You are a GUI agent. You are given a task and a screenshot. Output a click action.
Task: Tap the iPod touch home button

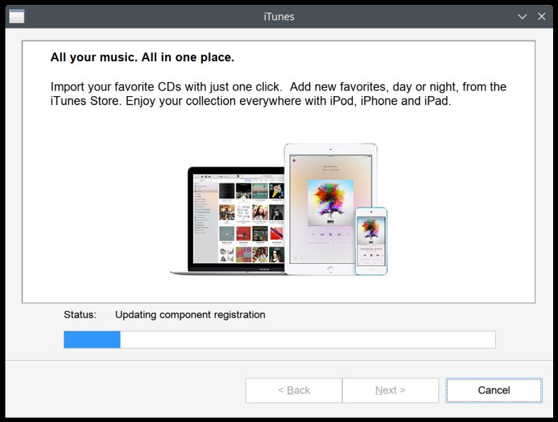[x=370, y=268]
